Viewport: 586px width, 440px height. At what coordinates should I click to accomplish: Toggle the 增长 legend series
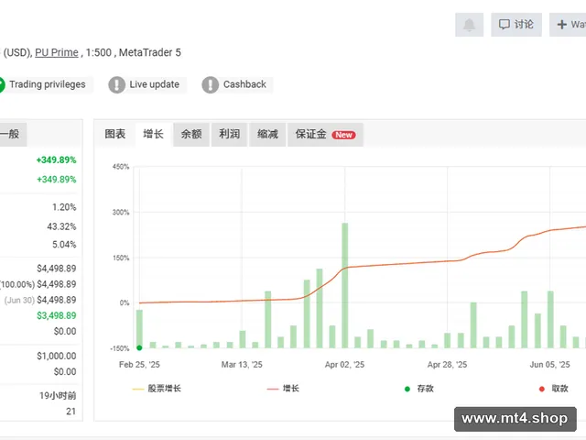tap(283, 389)
